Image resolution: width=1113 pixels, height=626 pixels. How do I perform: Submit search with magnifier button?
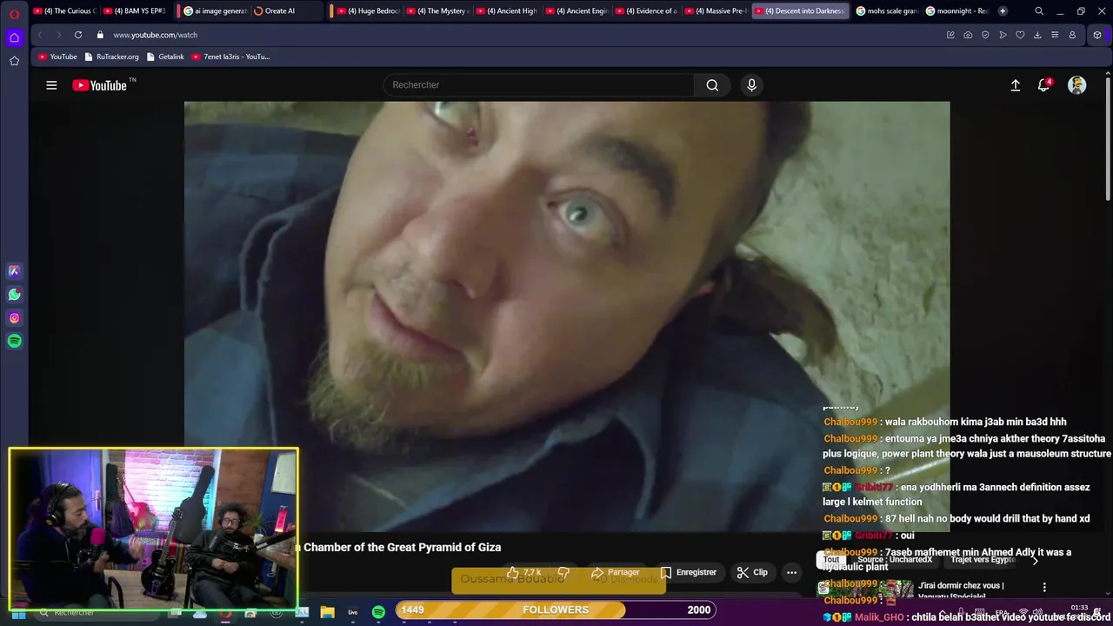[712, 85]
